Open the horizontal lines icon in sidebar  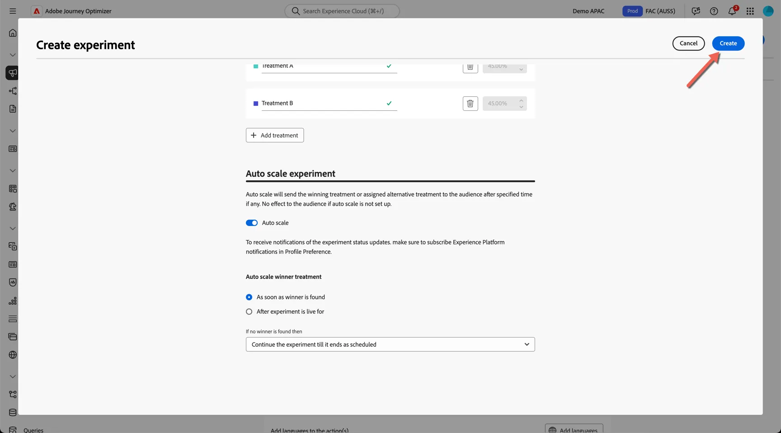[13, 319]
